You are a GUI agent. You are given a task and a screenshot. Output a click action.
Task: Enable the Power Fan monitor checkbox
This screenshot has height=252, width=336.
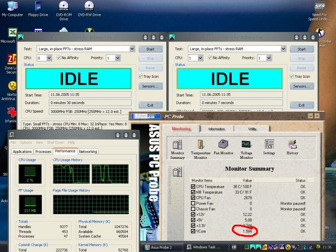click(x=193, y=203)
